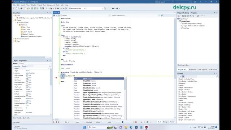This screenshot has width=231, height=130.
Task: Toggle the ClipParent checkbox
Action: [x=27, y=87]
